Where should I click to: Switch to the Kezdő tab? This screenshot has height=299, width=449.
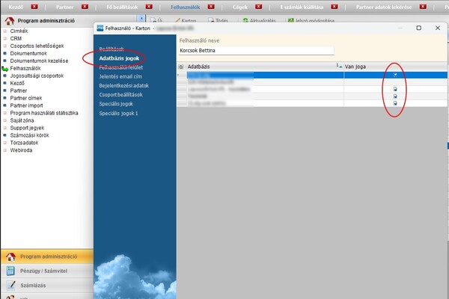click(x=16, y=7)
